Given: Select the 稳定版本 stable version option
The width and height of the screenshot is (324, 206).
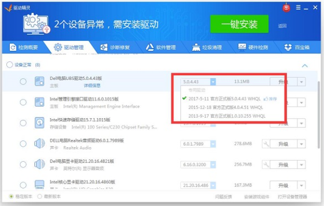Looking at the screenshot, I should click(21, 196).
